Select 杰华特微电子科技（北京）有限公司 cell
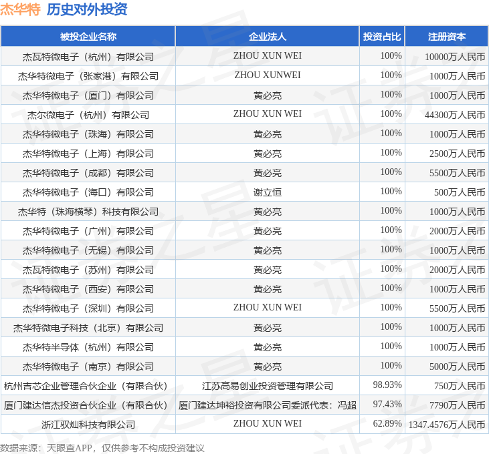Screen dimensions: 489x454 (x=88, y=328)
